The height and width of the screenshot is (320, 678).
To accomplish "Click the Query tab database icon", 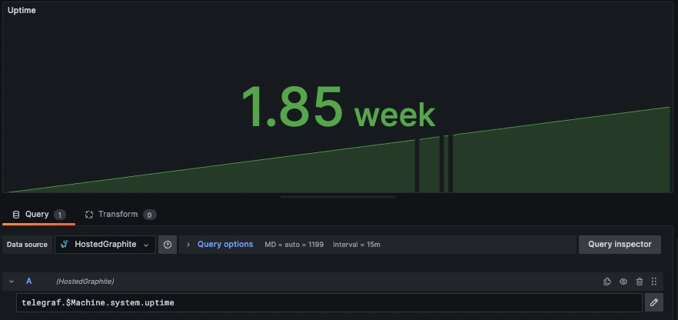I will (16, 215).
